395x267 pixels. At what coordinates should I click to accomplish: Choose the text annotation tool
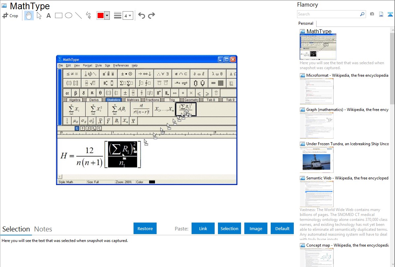click(x=48, y=15)
